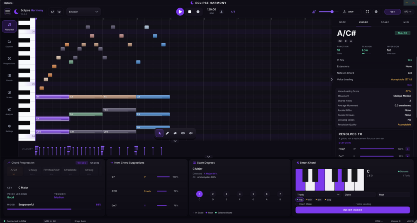Select the mute tool
The image size is (417, 223).
pyautogui.click(x=191, y=133)
